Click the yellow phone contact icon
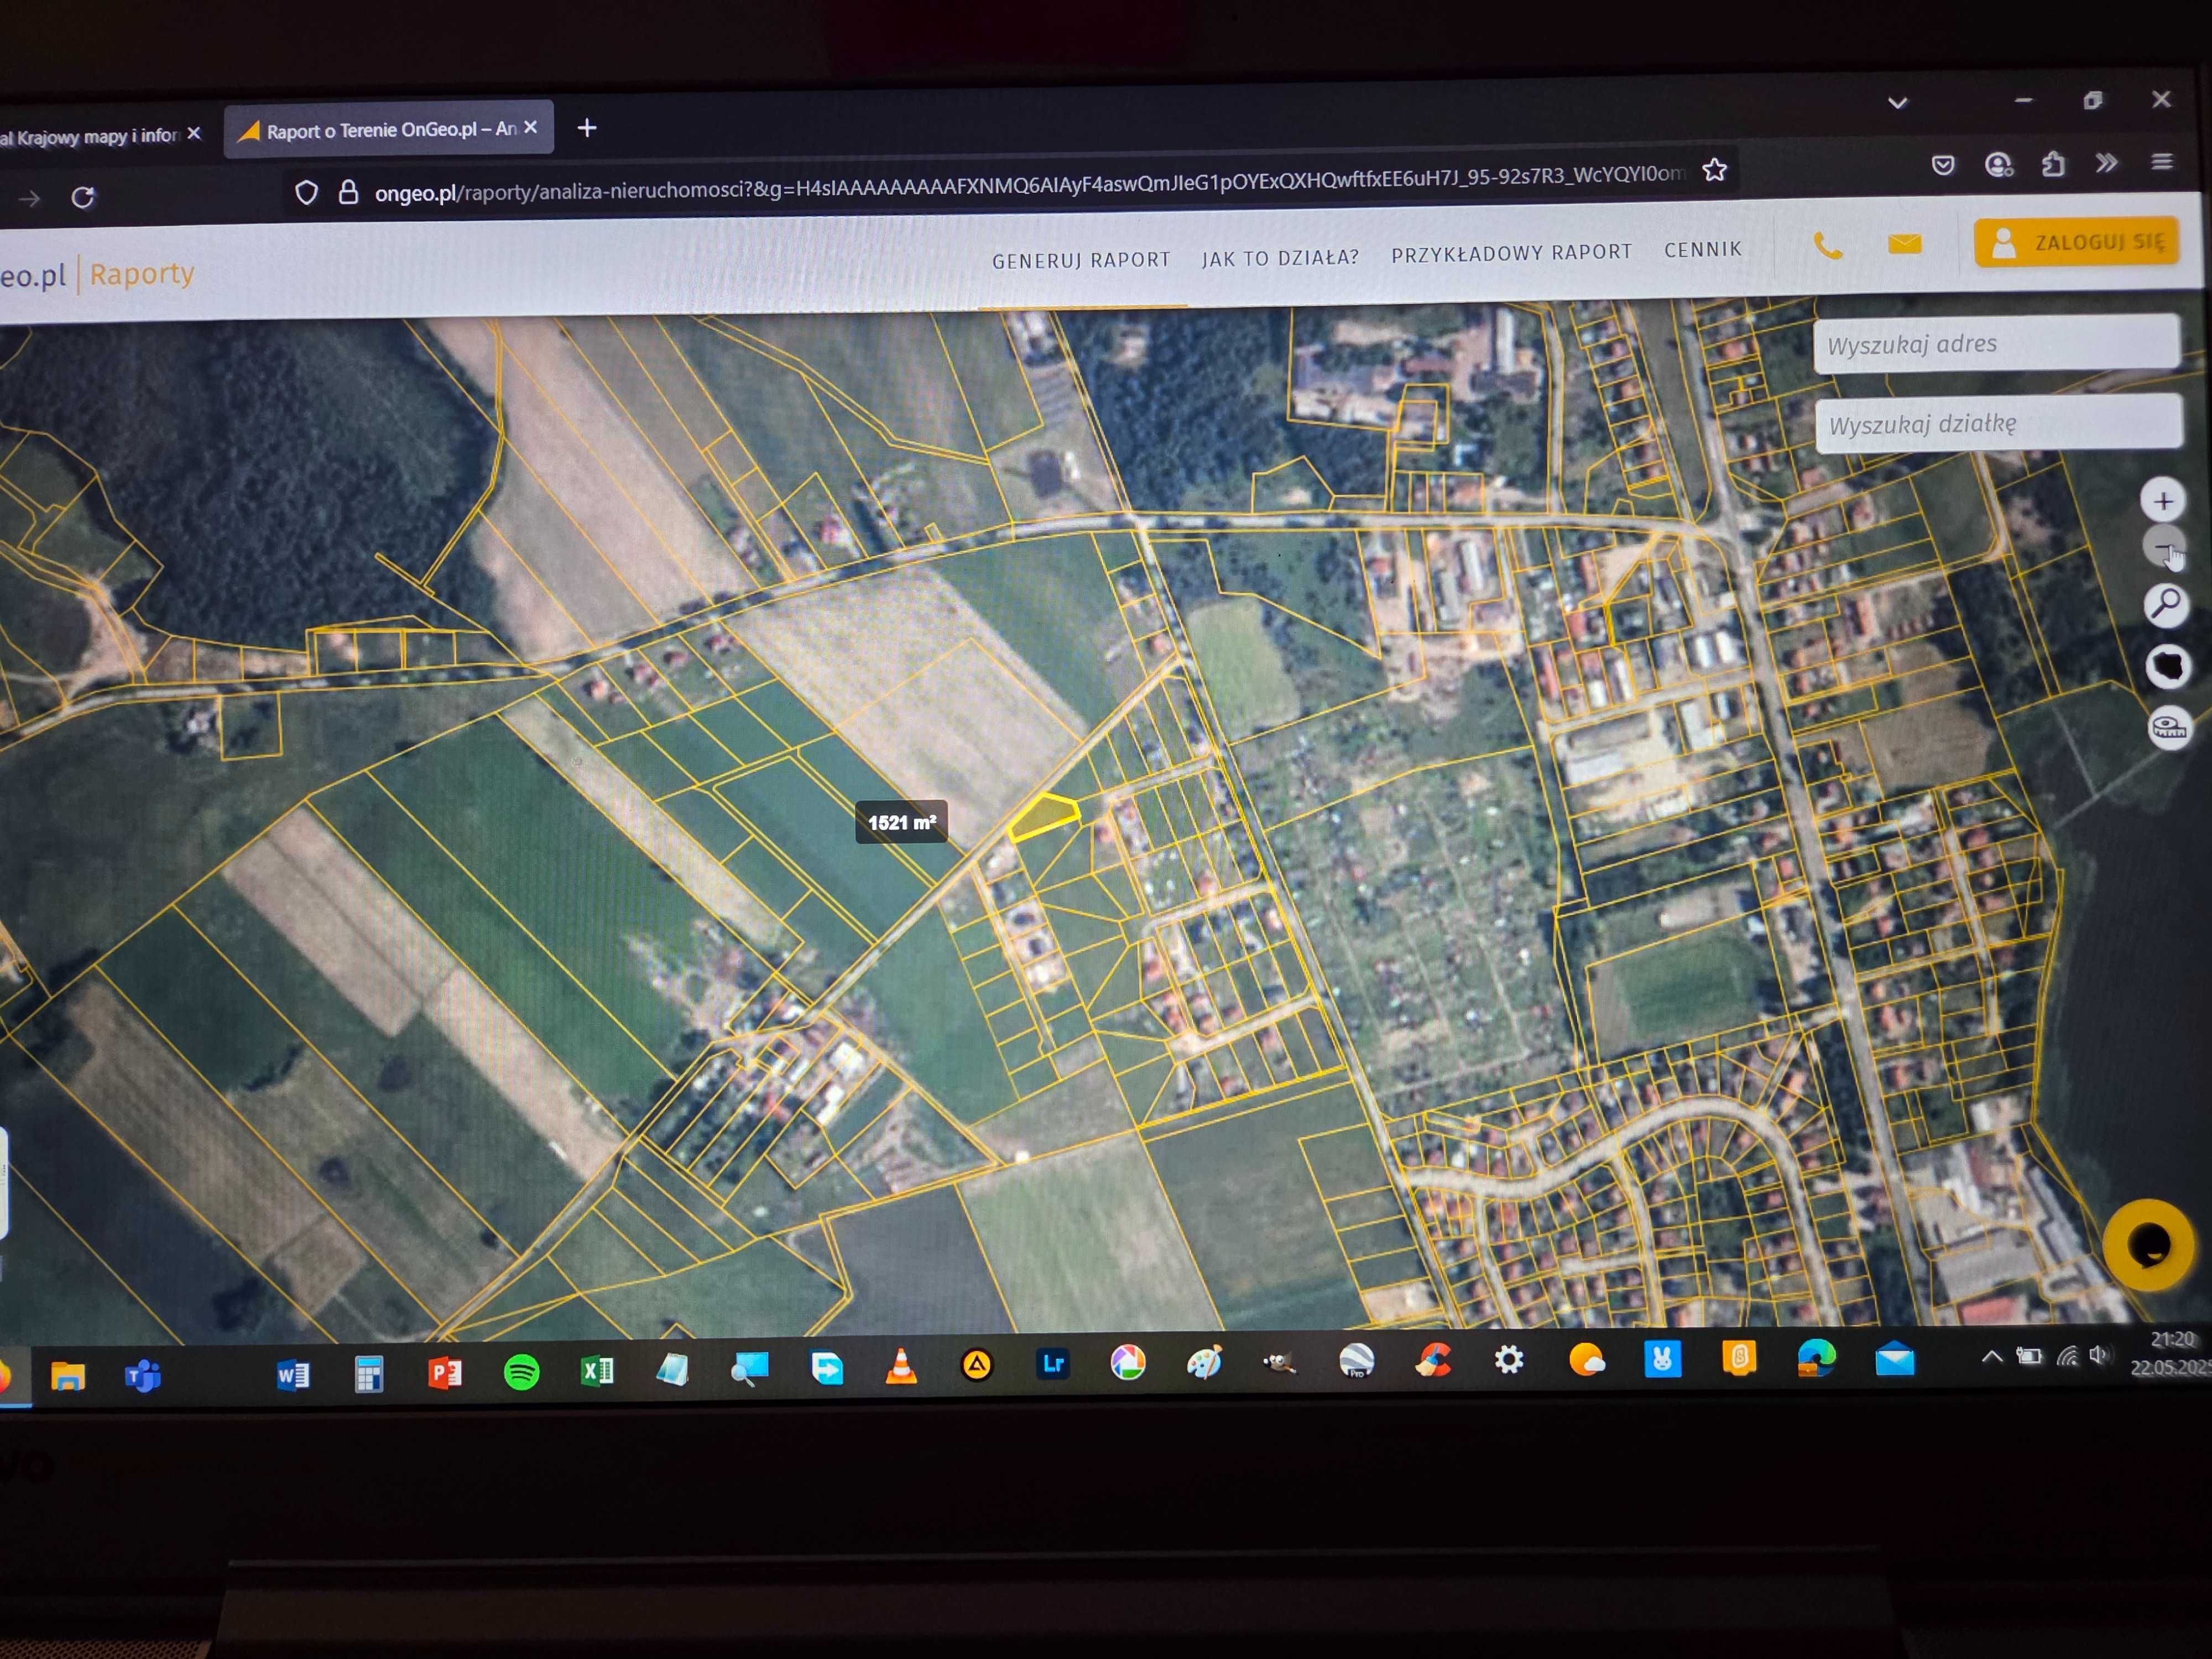The width and height of the screenshot is (2212, 1659). pos(1828,246)
